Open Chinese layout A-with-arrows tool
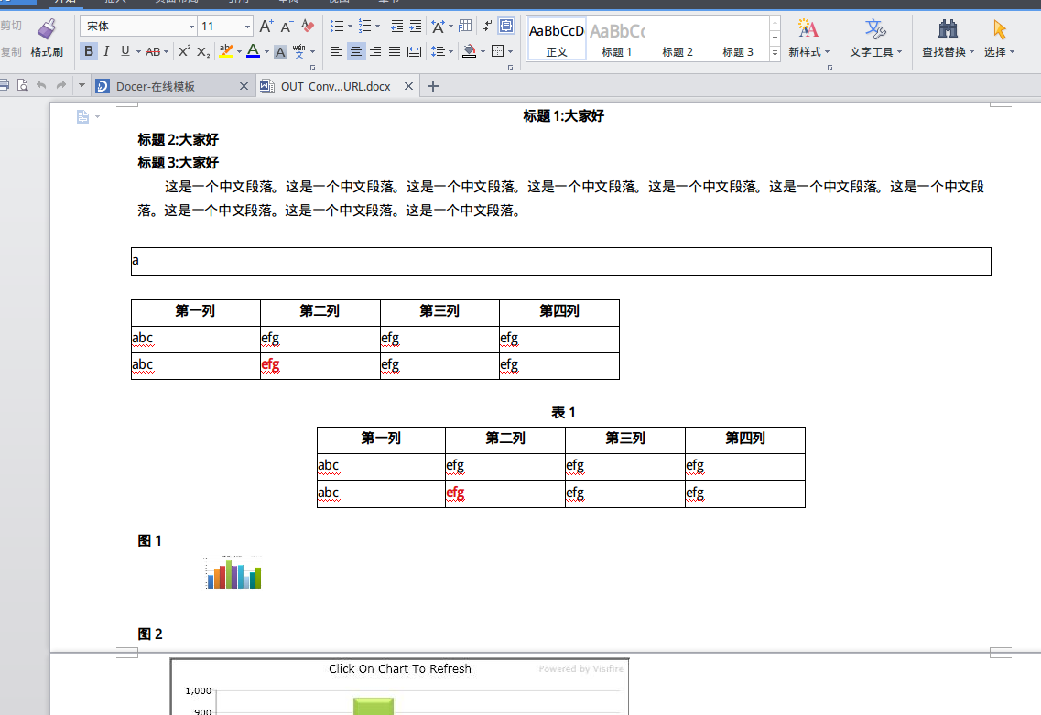Image resolution: width=1041 pixels, height=715 pixels. pyautogui.click(x=439, y=27)
